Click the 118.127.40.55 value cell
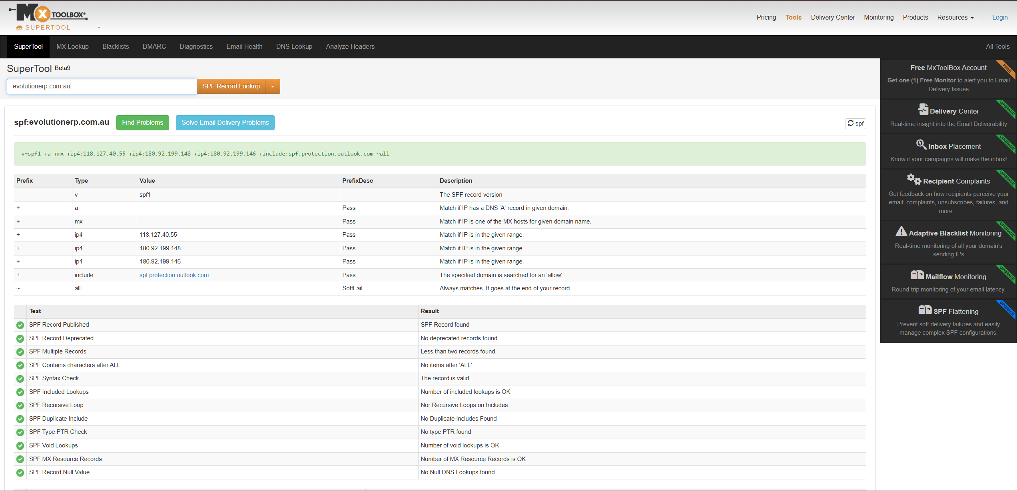Screen dimensions: 1017x491 pyautogui.click(x=238, y=235)
